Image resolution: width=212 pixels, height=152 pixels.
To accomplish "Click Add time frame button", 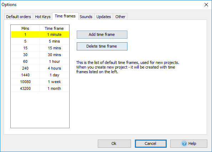I will pos(102,34).
